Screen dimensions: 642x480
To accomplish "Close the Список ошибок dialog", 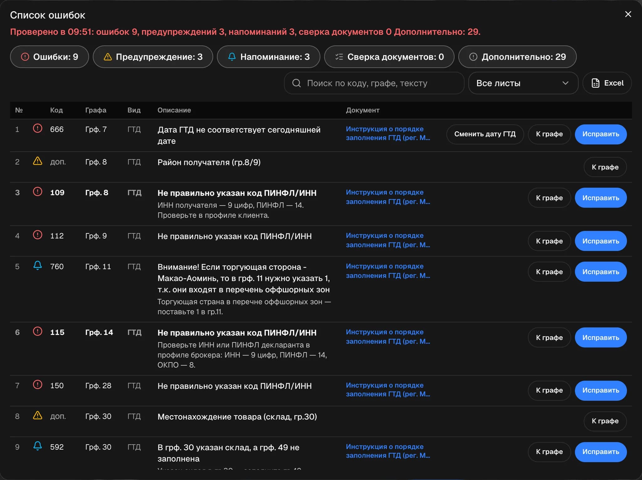I will 628,14.
